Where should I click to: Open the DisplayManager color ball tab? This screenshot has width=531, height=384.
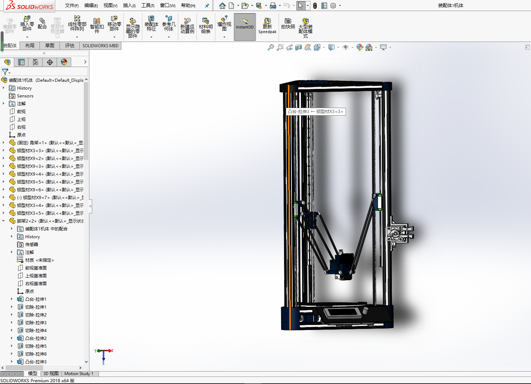64,62
